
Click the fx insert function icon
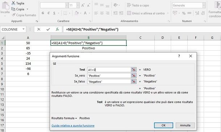tap(57, 29)
